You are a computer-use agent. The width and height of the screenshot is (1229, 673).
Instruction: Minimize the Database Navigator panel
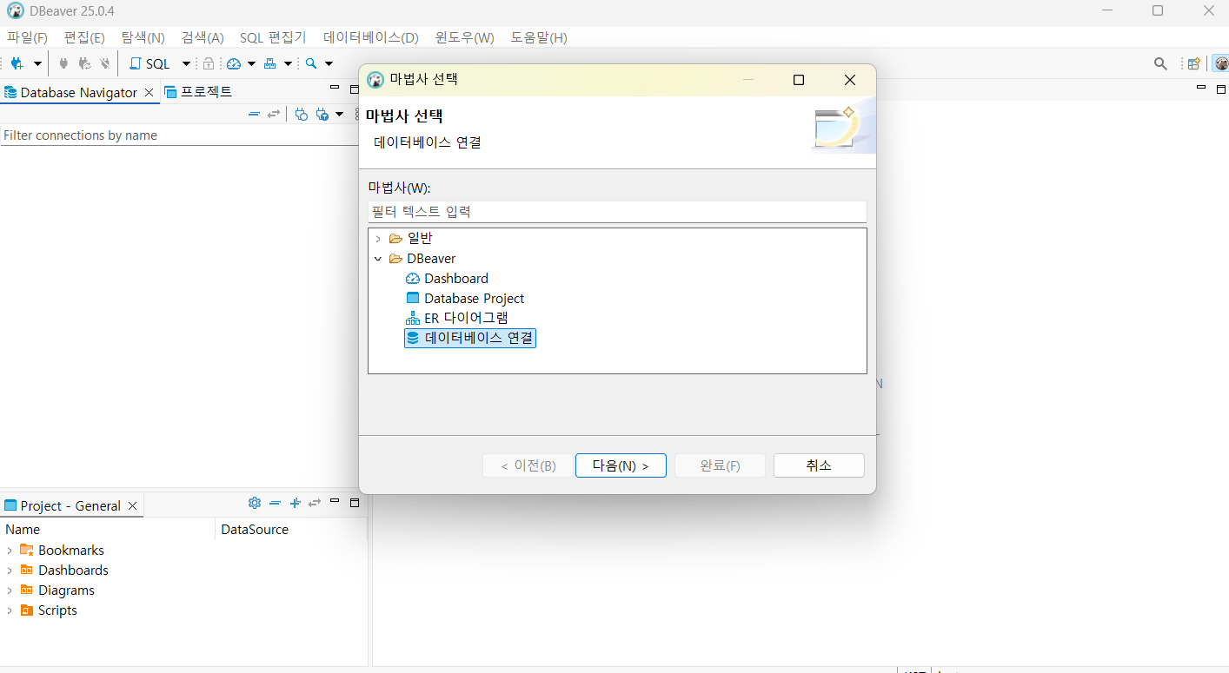coord(335,89)
